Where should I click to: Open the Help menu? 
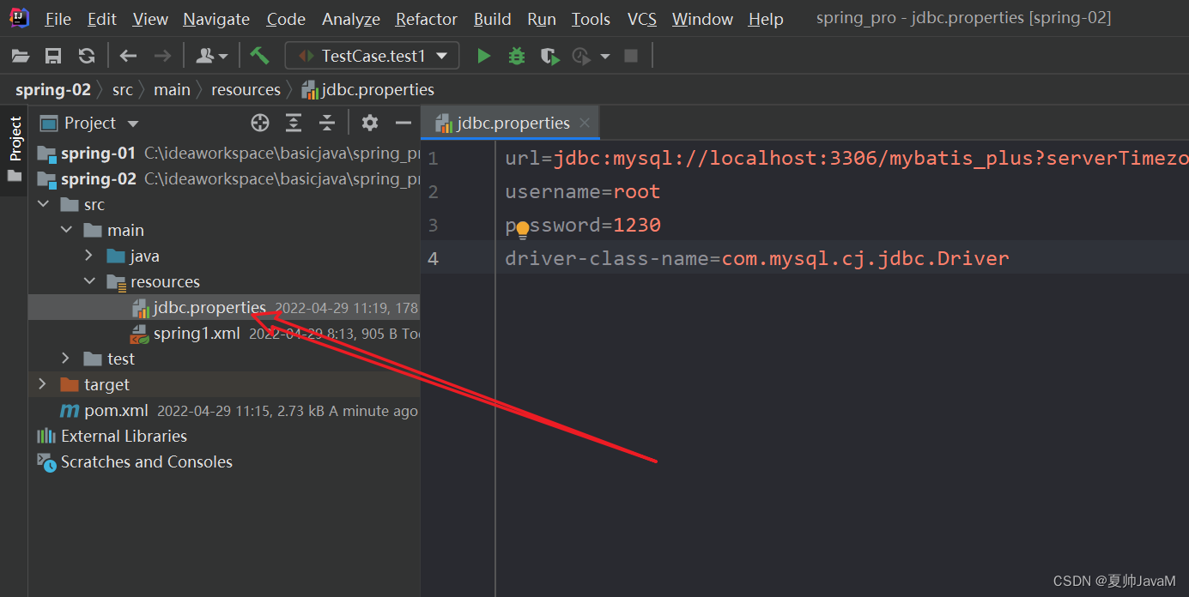766,19
